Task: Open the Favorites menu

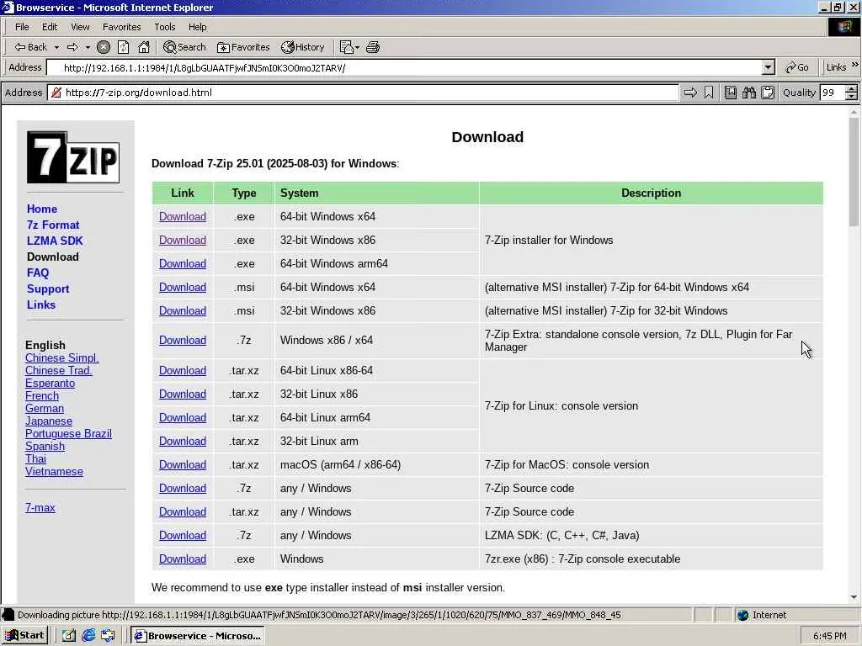Action: tap(121, 27)
